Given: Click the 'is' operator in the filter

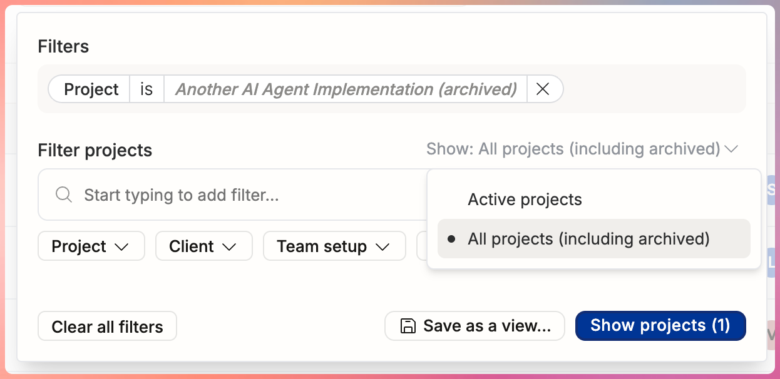Looking at the screenshot, I should click(146, 89).
